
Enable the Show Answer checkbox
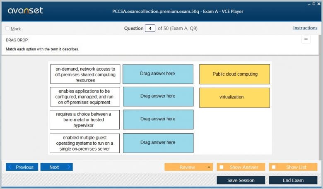[222, 167]
